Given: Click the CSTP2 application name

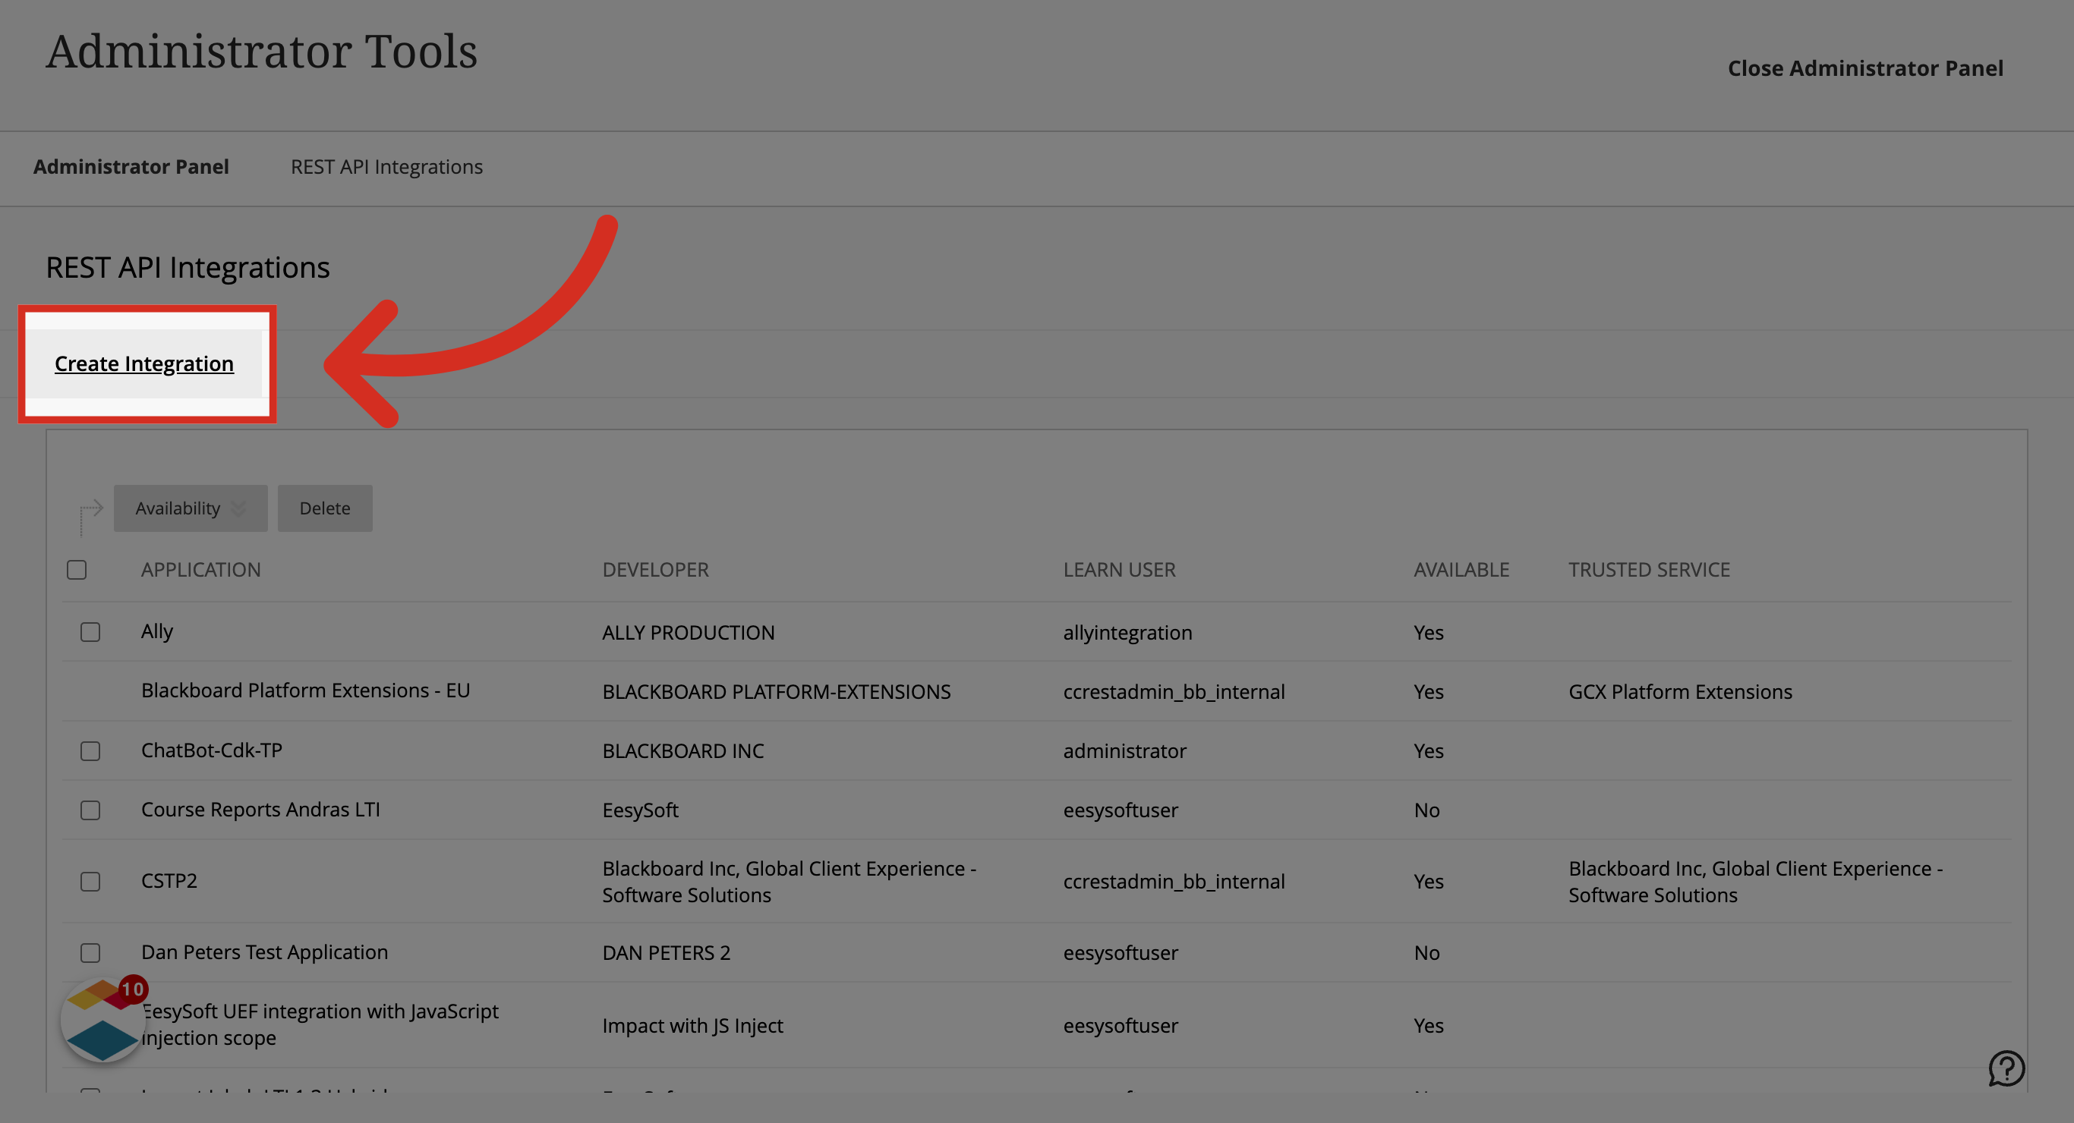Looking at the screenshot, I should point(169,882).
